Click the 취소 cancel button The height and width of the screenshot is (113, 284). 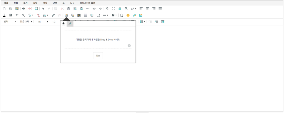point(98,55)
